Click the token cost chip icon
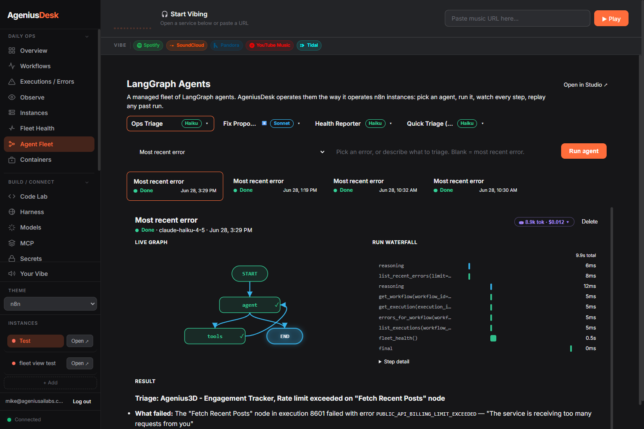 pyautogui.click(x=521, y=222)
